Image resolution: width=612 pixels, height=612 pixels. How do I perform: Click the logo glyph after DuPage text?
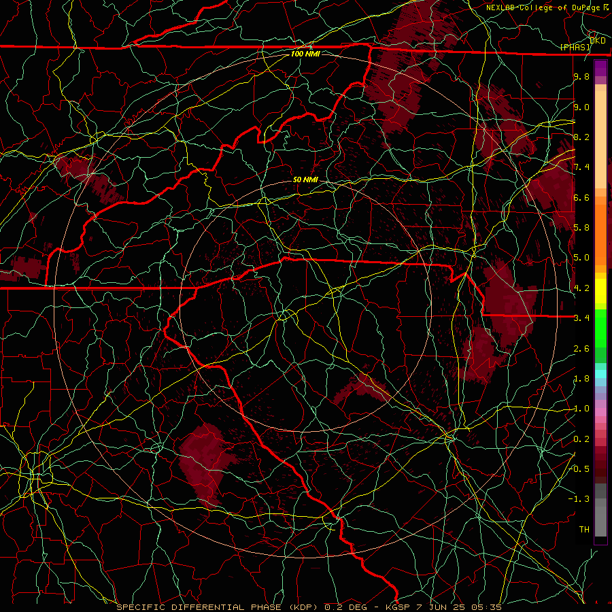click(x=605, y=7)
